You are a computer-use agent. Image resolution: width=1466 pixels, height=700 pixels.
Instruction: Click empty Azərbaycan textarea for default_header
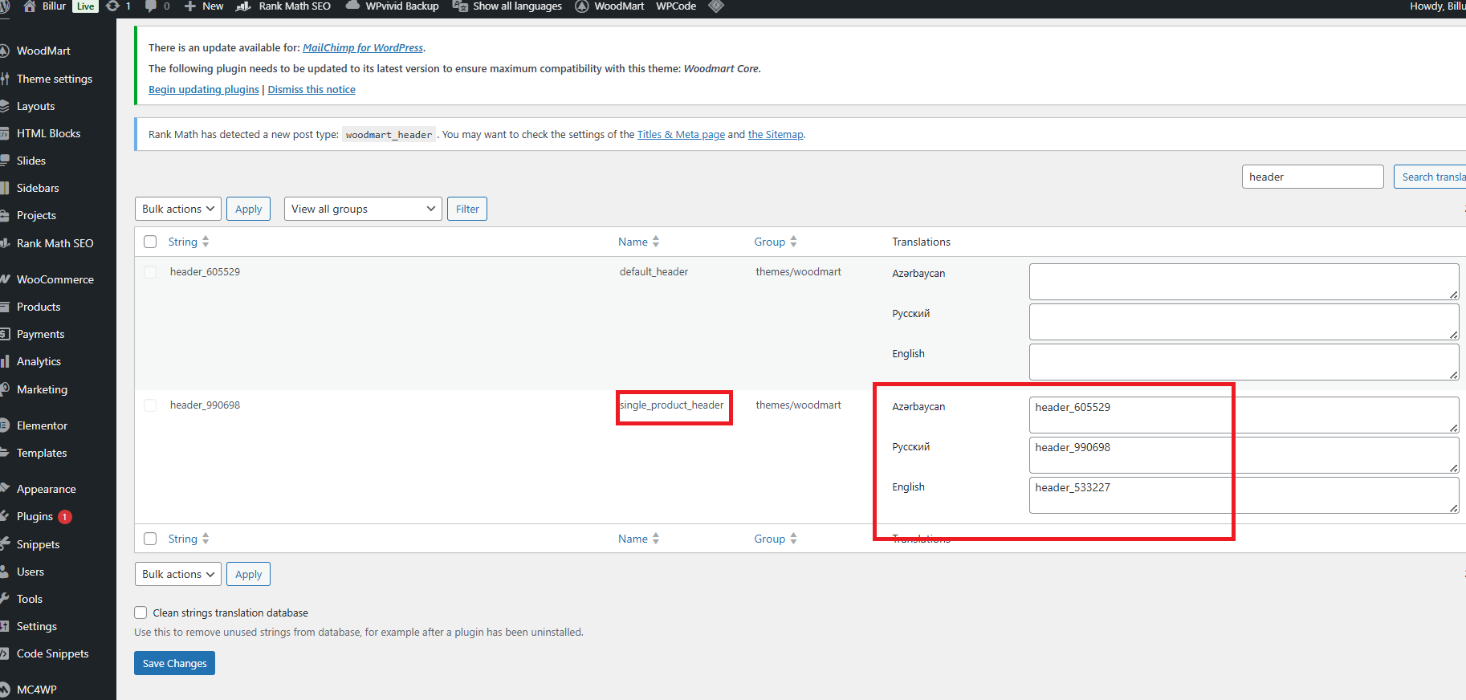coord(1244,282)
